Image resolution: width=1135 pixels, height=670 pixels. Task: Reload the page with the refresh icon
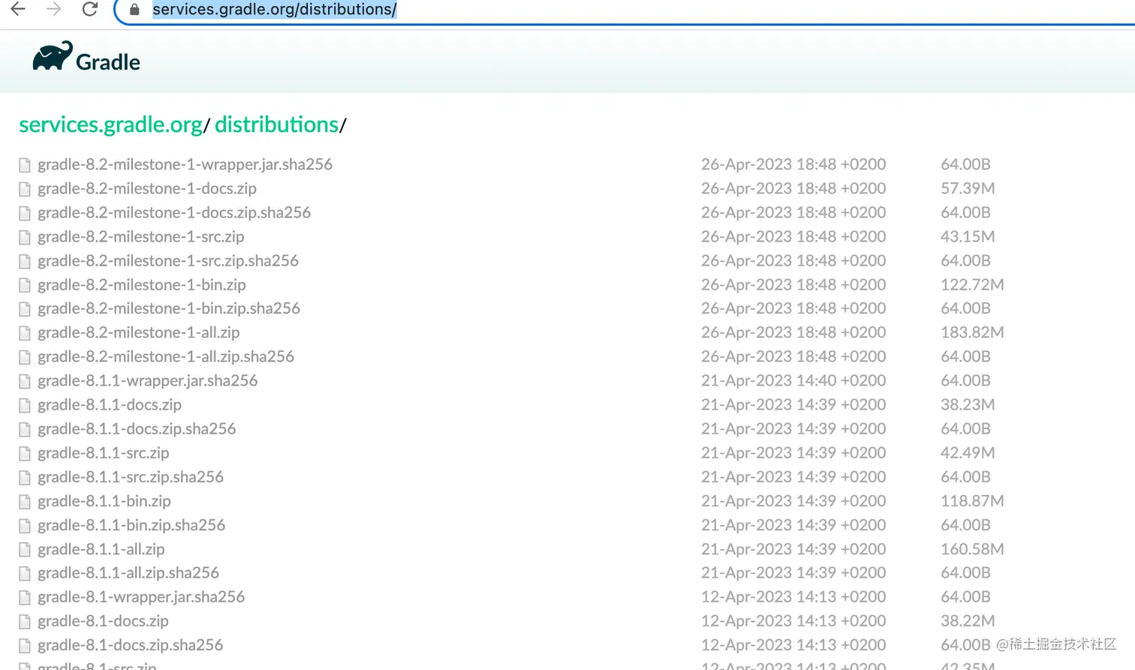click(90, 9)
